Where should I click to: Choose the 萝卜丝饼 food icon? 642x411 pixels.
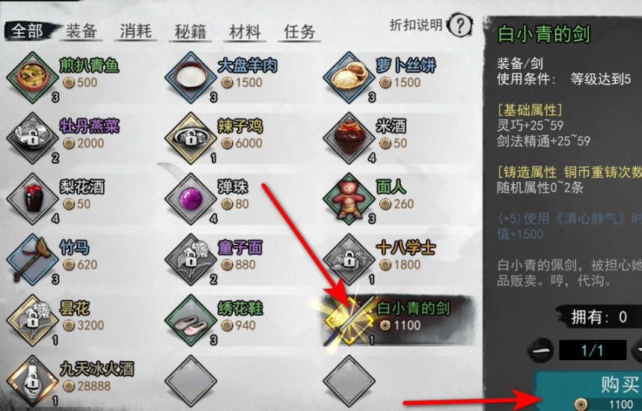[349, 76]
